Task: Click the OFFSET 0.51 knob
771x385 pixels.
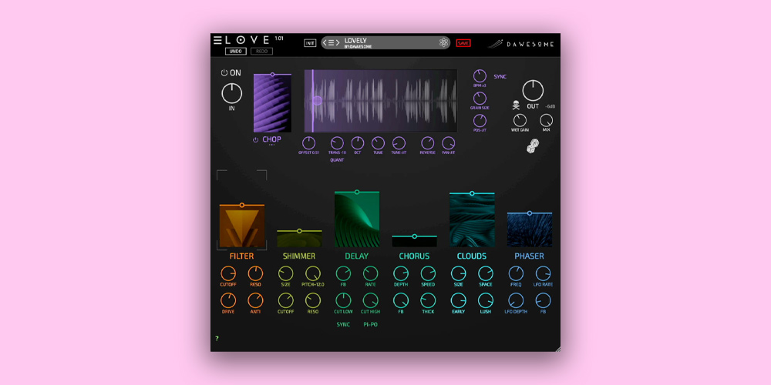Action: [x=308, y=143]
